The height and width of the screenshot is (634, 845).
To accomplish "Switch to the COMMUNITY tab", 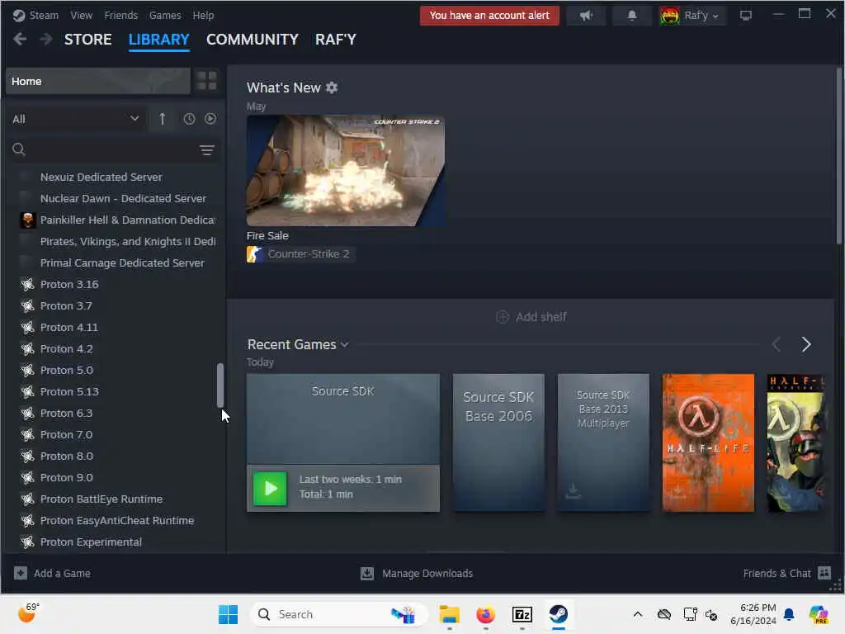I will tap(253, 40).
